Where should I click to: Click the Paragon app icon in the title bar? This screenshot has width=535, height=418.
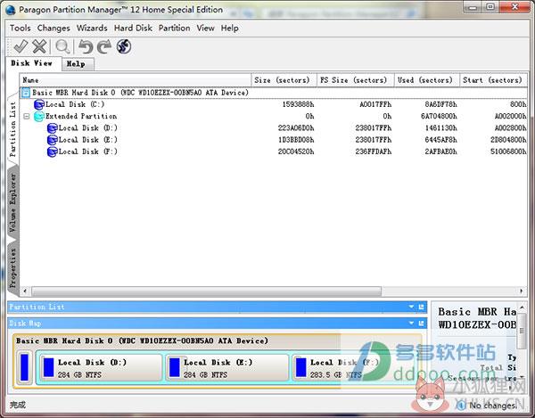pyautogui.click(x=11, y=10)
